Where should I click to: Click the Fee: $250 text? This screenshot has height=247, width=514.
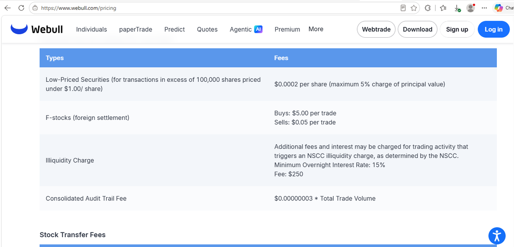(x=289, y=174)
